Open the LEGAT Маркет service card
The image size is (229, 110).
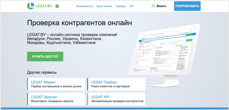click(56, 84)
